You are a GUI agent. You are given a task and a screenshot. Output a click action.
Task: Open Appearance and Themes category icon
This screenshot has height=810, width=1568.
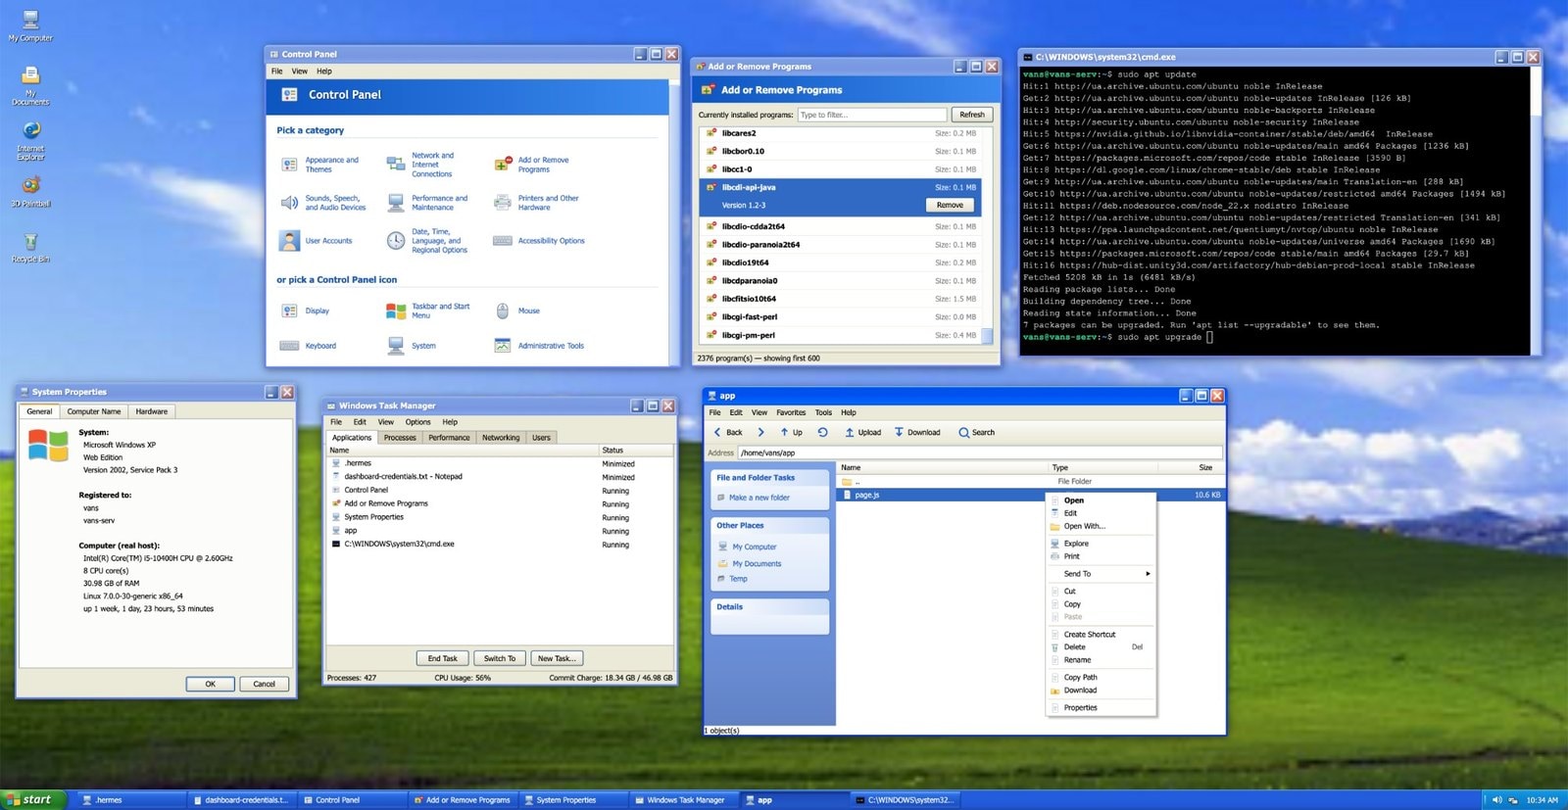pyautogui.click(x=289, y=165)
